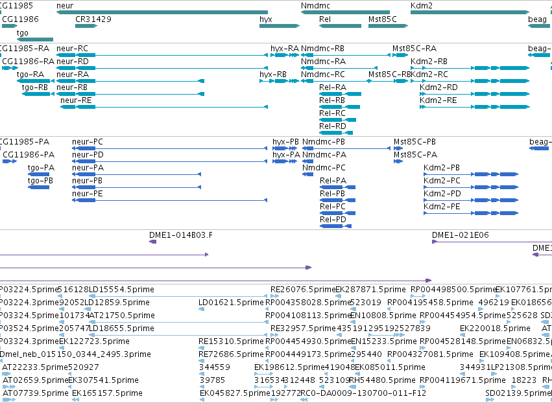
Task: Click the neur-PC protein label
Action: click(88, 142)
